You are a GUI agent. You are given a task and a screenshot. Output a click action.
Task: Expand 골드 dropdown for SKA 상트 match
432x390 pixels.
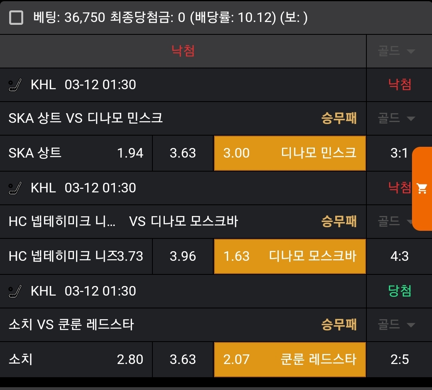coord(396,118)
